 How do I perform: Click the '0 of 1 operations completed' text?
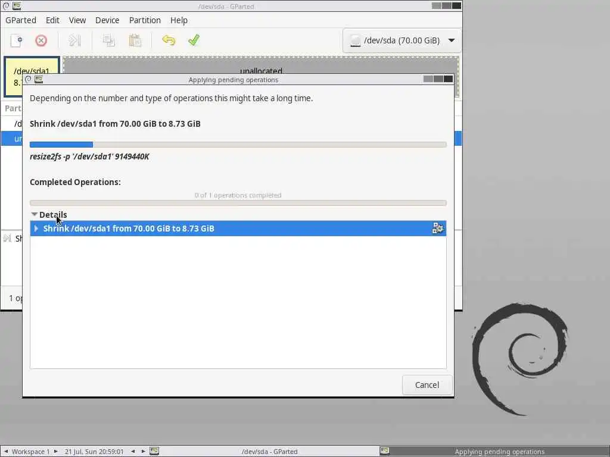(x=238, y=195)
